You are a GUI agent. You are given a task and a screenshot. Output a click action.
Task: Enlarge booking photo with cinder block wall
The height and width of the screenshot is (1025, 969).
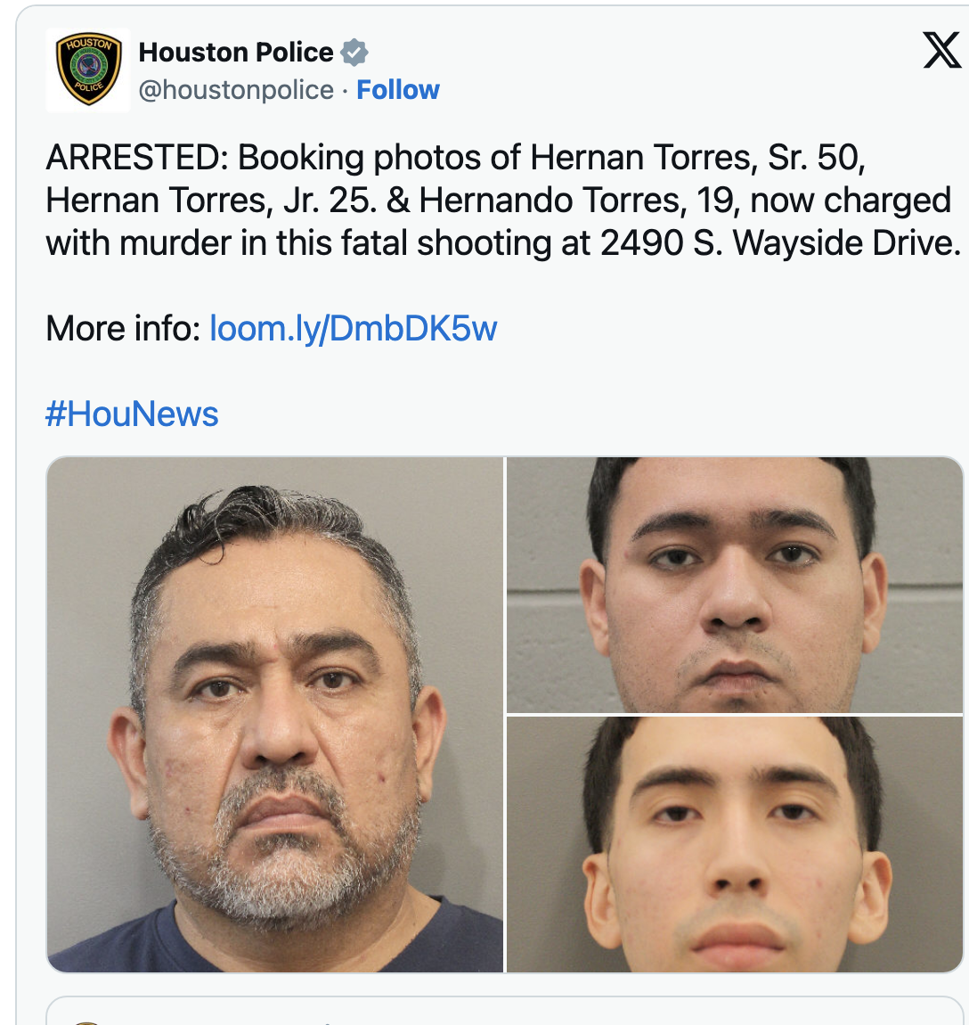pos(735,585)
